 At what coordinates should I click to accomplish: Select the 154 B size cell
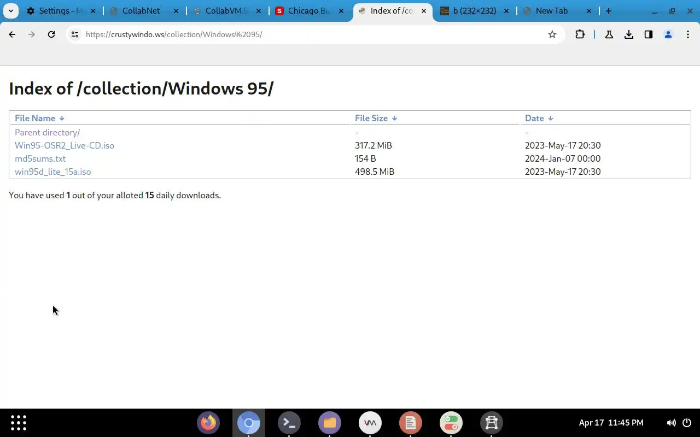pyautogui.click(x=365, y=158)
